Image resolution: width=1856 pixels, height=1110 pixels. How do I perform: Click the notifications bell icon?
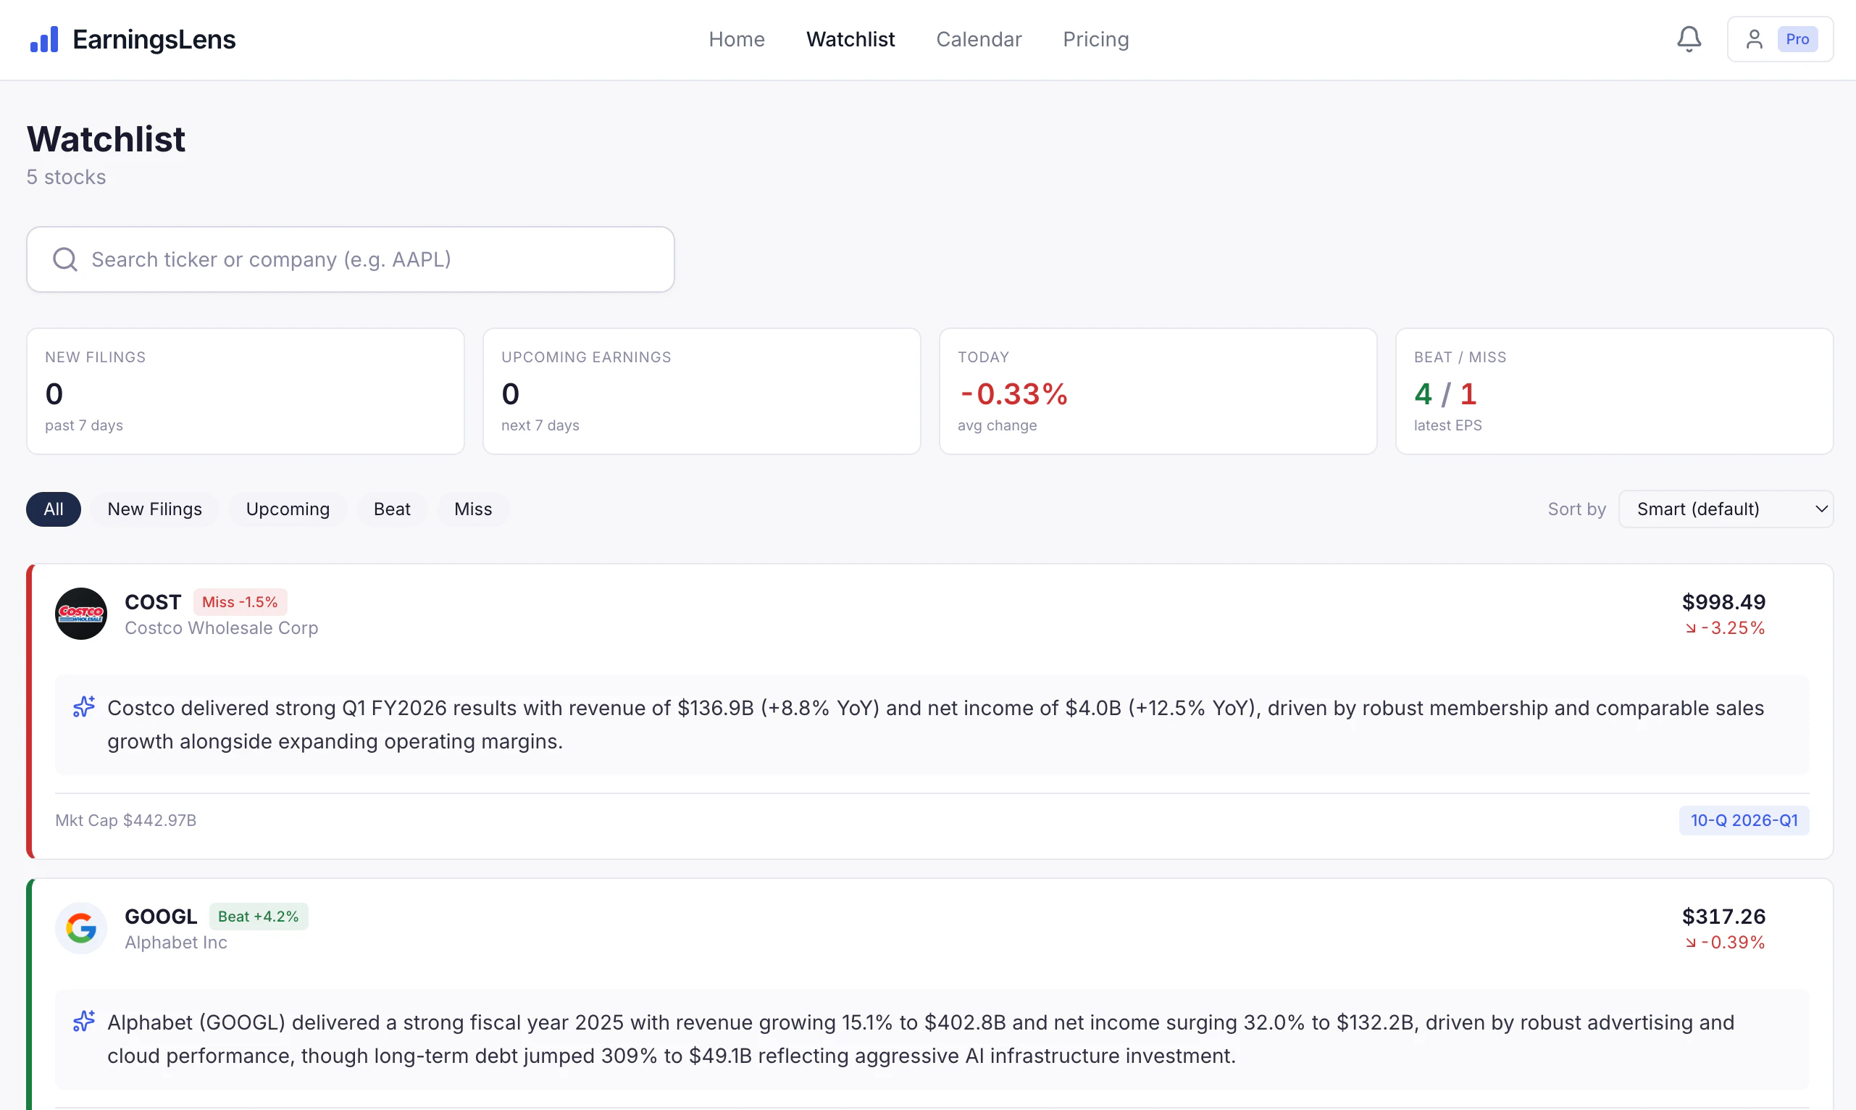click(x=1689, y=39)
